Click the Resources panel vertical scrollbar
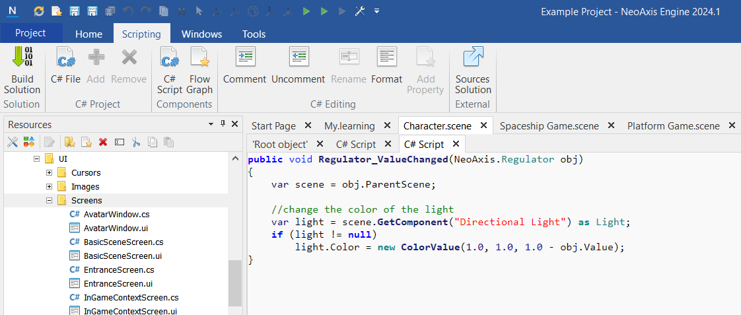This screenshot has width=741, height=315. (234, 283)
